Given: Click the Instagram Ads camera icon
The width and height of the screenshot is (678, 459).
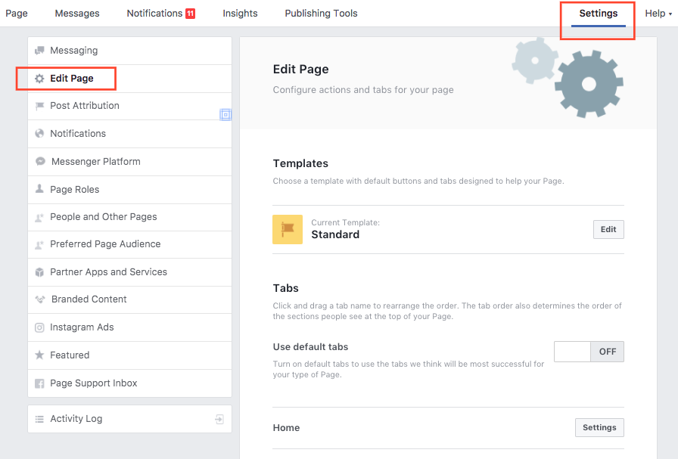Looking at the screenshot, I should click(39, 327).
